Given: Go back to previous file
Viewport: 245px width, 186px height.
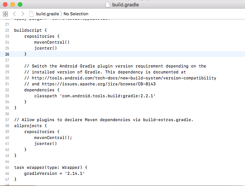Looking at the screenshot, I should (x=14, y=13).
